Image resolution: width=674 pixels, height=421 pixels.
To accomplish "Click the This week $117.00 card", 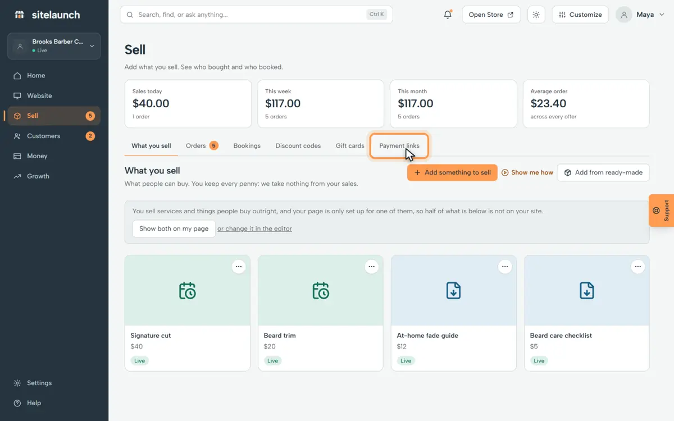I will [x=321, y=104].
